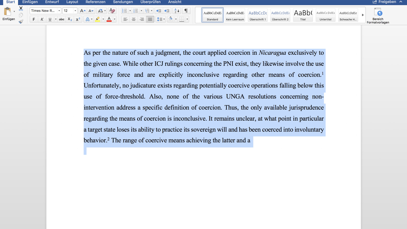Image resolution: width=407 pixels, height=229 pixels.
Task: Click the Freigeben share icon
Action: click(x=375, y=2)
